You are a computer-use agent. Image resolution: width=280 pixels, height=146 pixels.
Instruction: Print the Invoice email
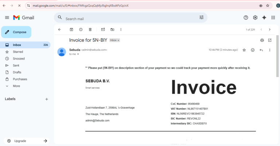tap(262, 40)
